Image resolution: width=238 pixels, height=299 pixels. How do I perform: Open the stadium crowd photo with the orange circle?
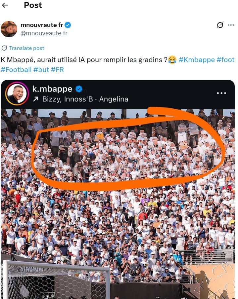point(118,204)
